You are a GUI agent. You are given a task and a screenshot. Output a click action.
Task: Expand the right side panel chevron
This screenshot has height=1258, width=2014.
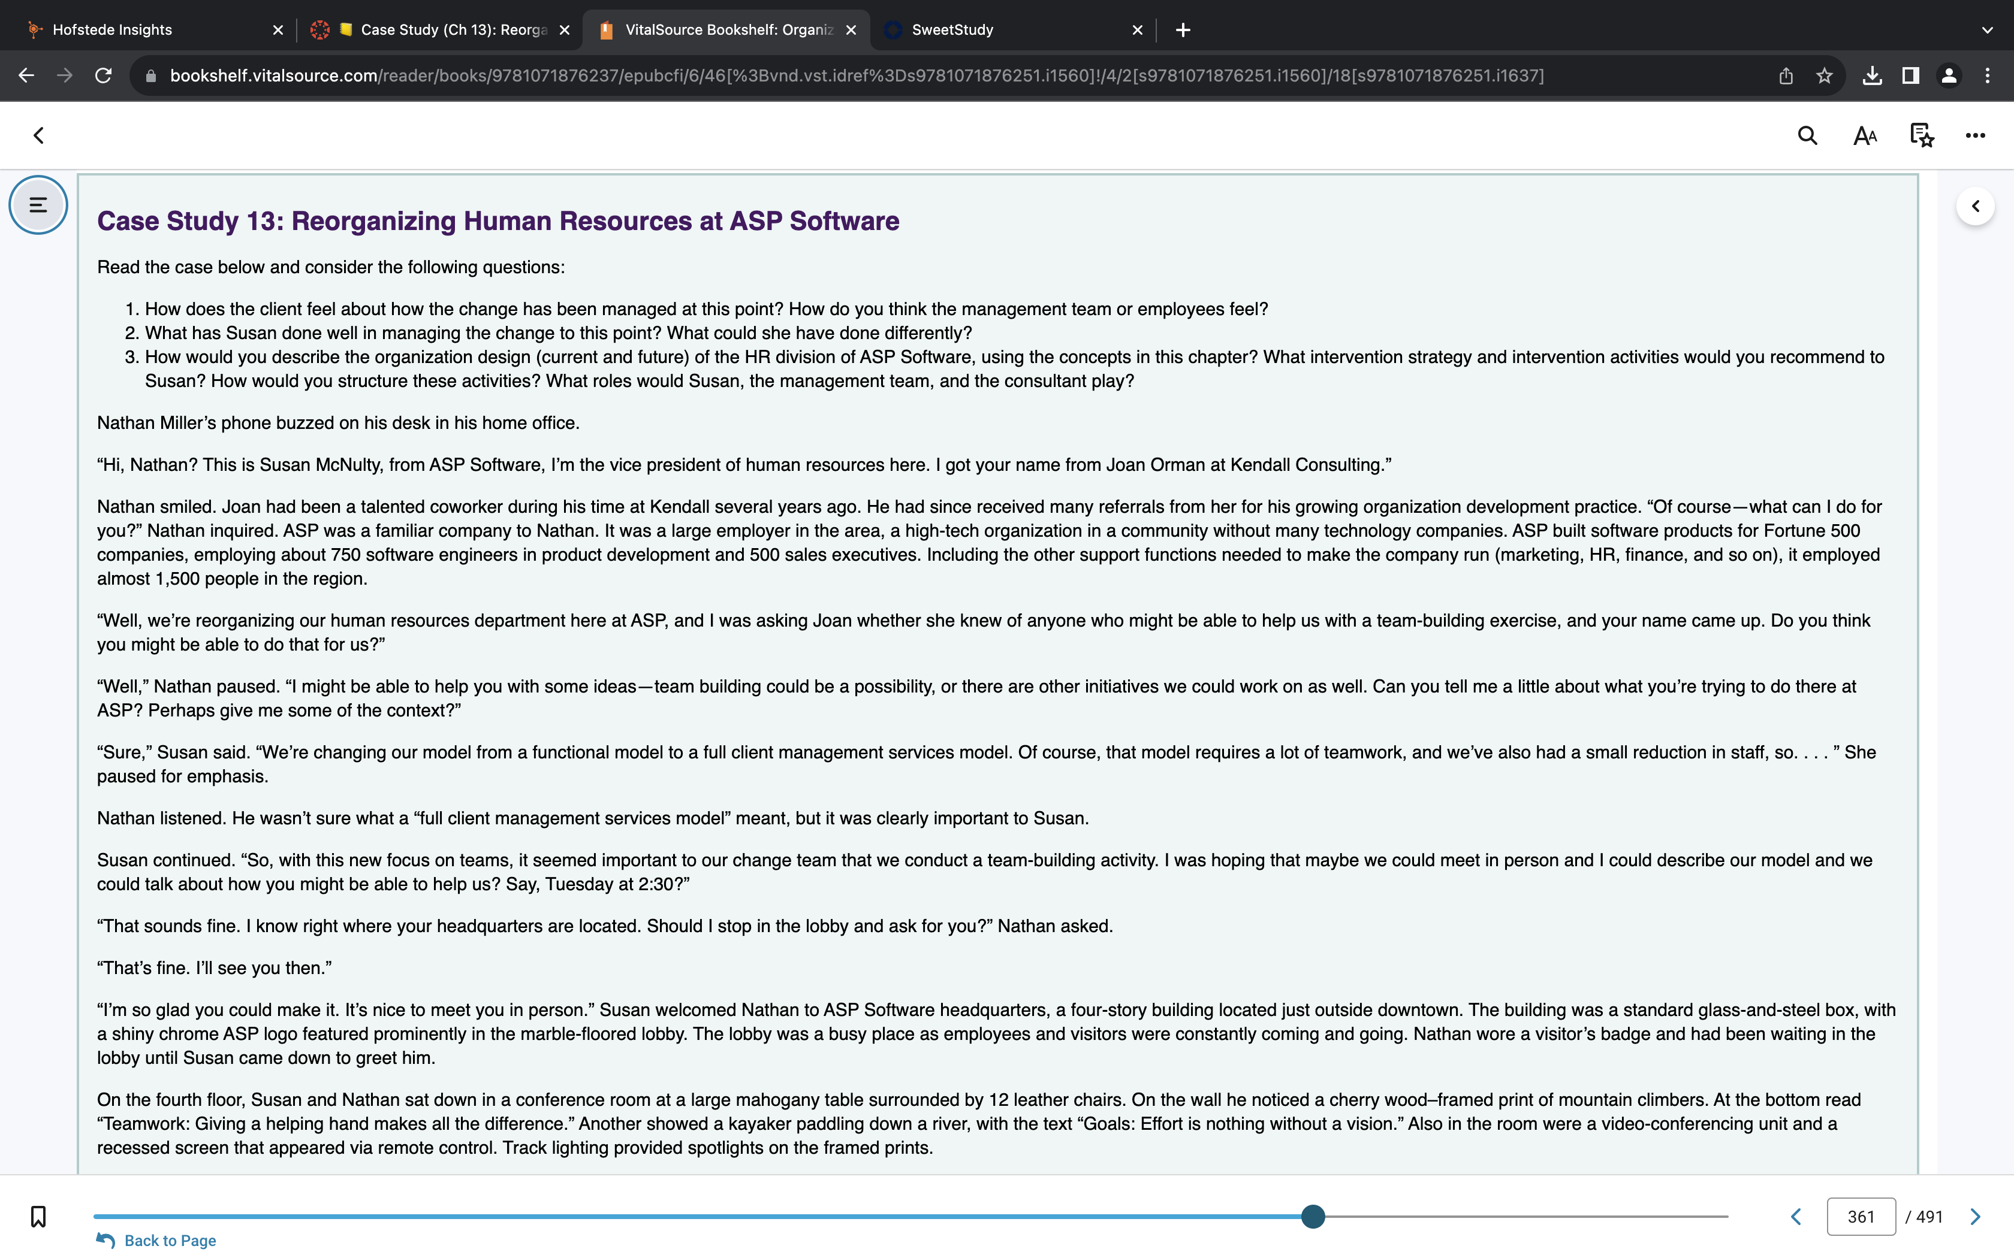pos(1975,206)
